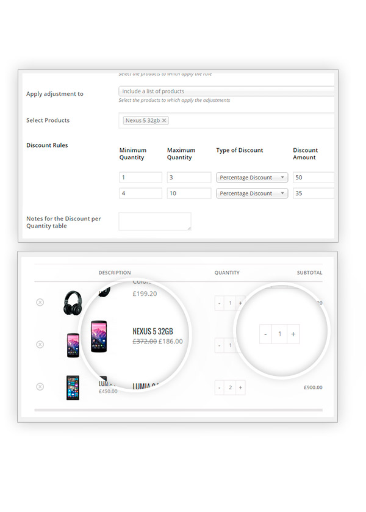Open Percentage Discount dropdown in first rule row
Viewport: 366px width, 512px height.
(x=252, y=178)
